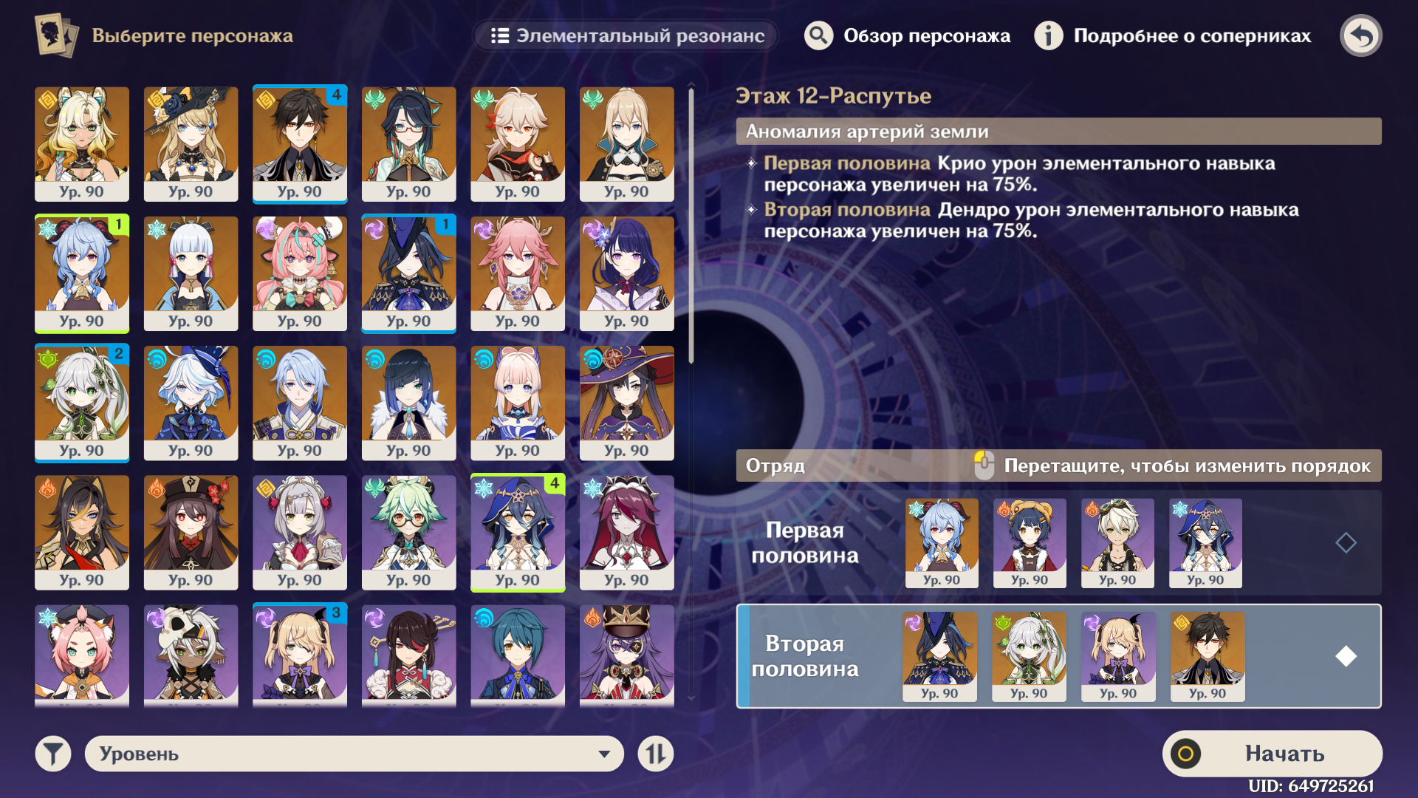Toggle sort order arrows icon
Viewport: 1418px width, 798px height.
pos(656,754)
